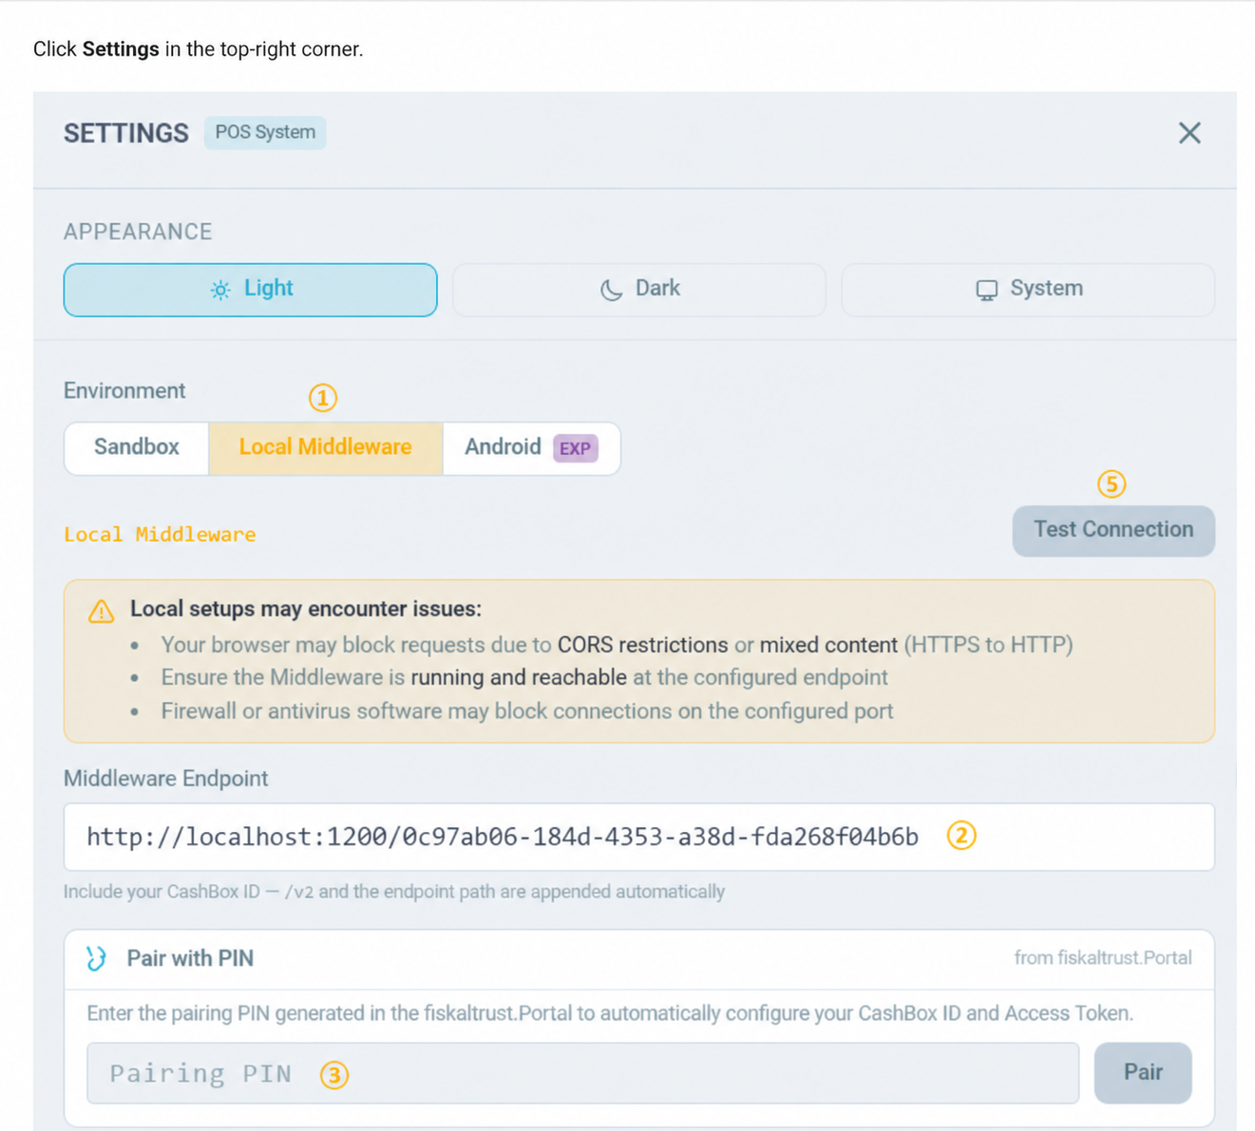Click the moon icon for Dark mode
This screenshot has height=1131, width=1255.
[611, 290]
